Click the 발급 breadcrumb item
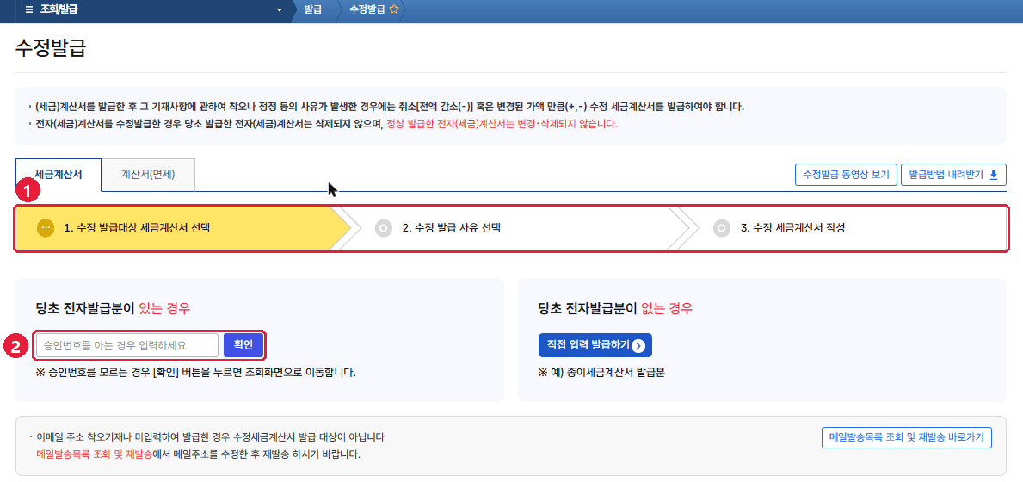The width and height of the screenshot is (1023, 482). click(312, 9)
